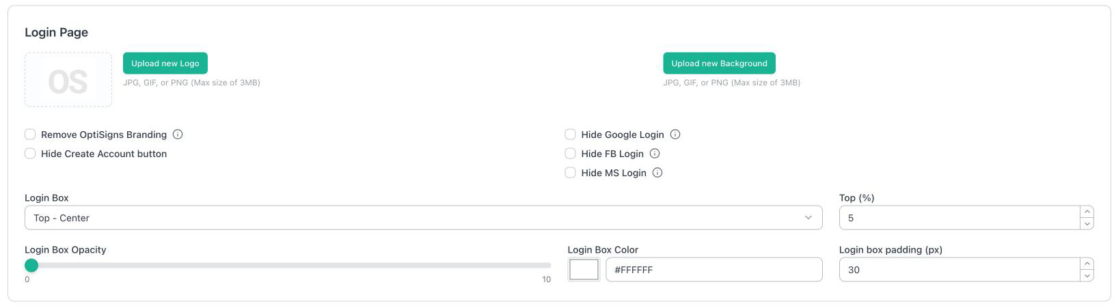Screen dimensions: 1116x306
Task: Click info icon next to Hide MS Login
Action: coord(657,173)
